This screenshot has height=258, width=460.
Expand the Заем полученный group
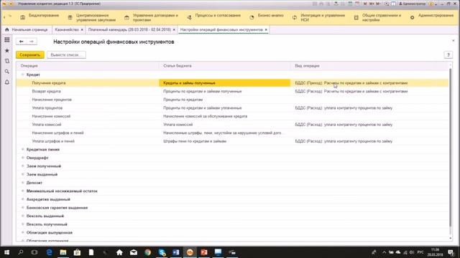click(x=22, y=166)
